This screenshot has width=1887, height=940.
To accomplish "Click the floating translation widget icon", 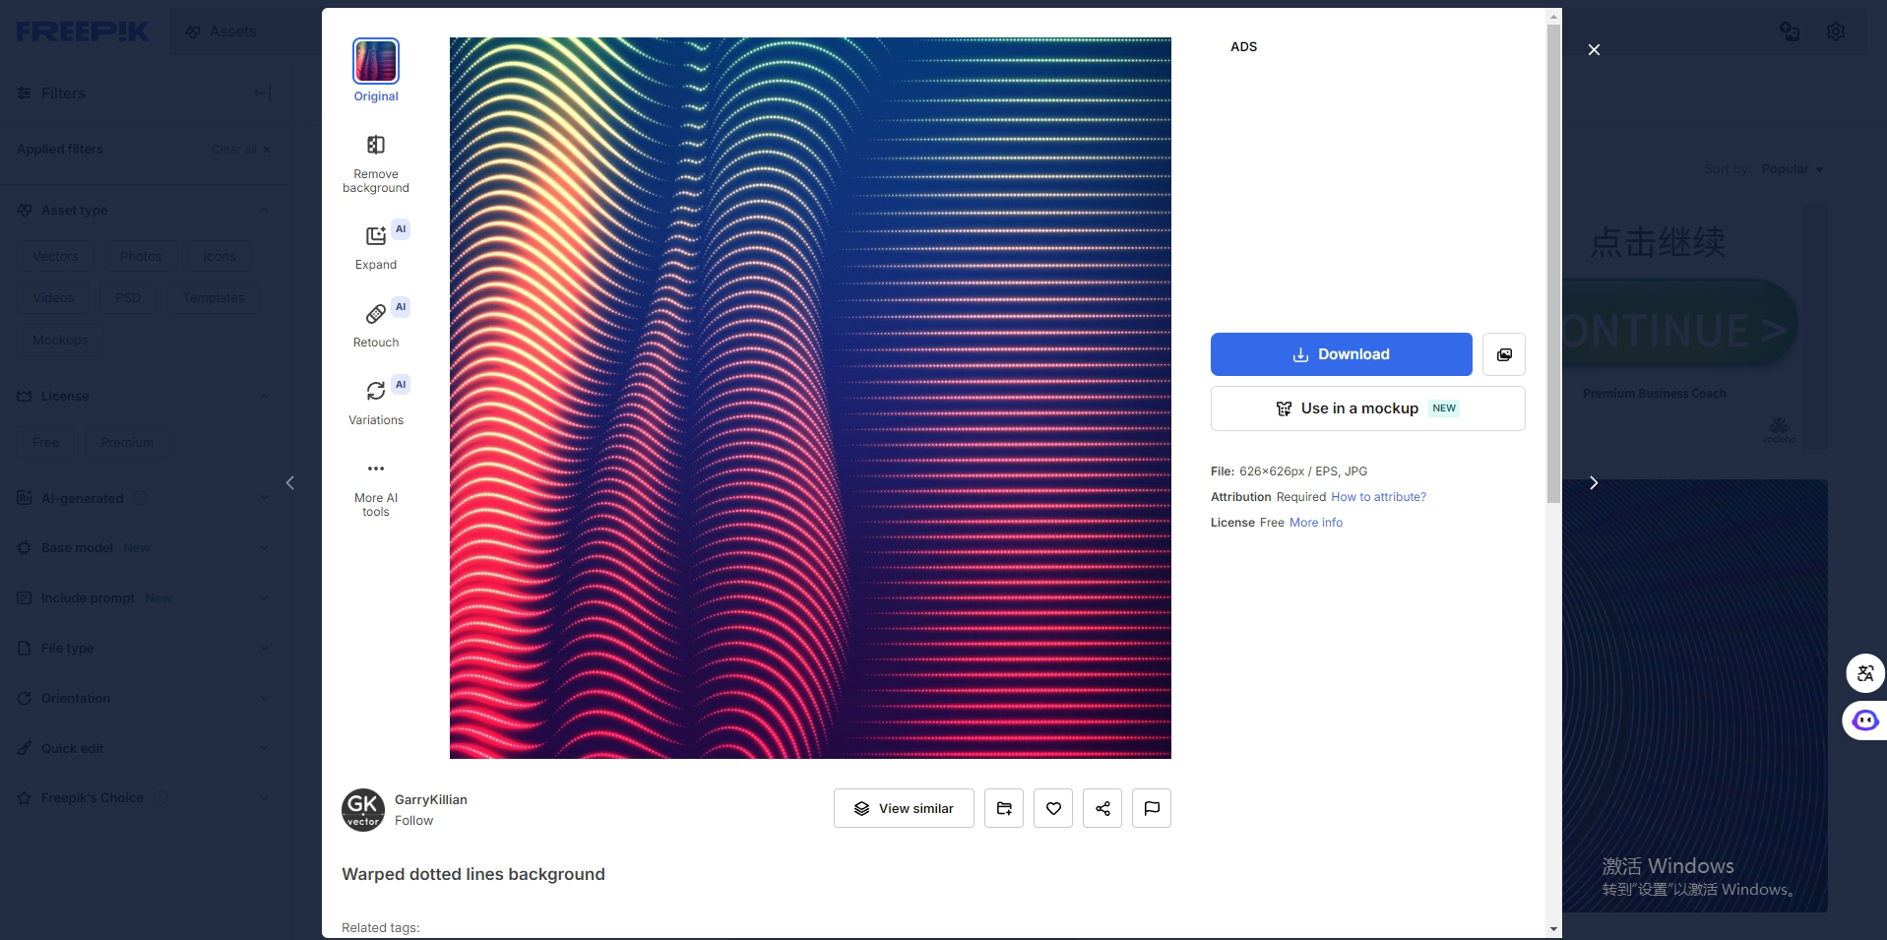I will tap(1865, 674).
